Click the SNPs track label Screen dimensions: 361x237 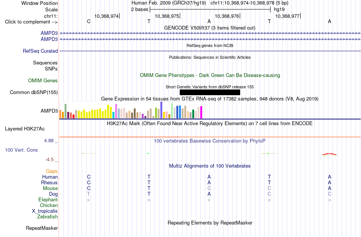[x=51, y=69]
